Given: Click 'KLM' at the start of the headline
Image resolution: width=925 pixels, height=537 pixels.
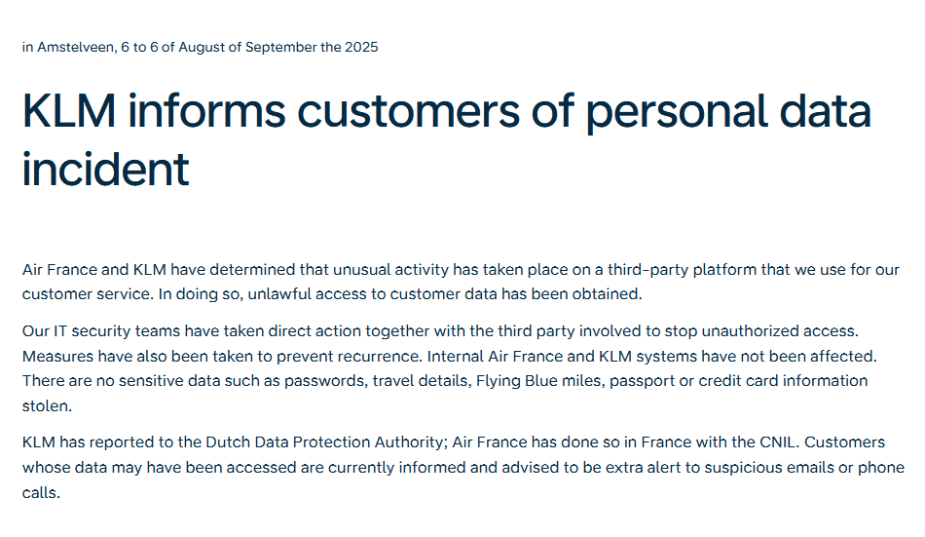Looking at the screenshot, I should [x=69, y=112].
